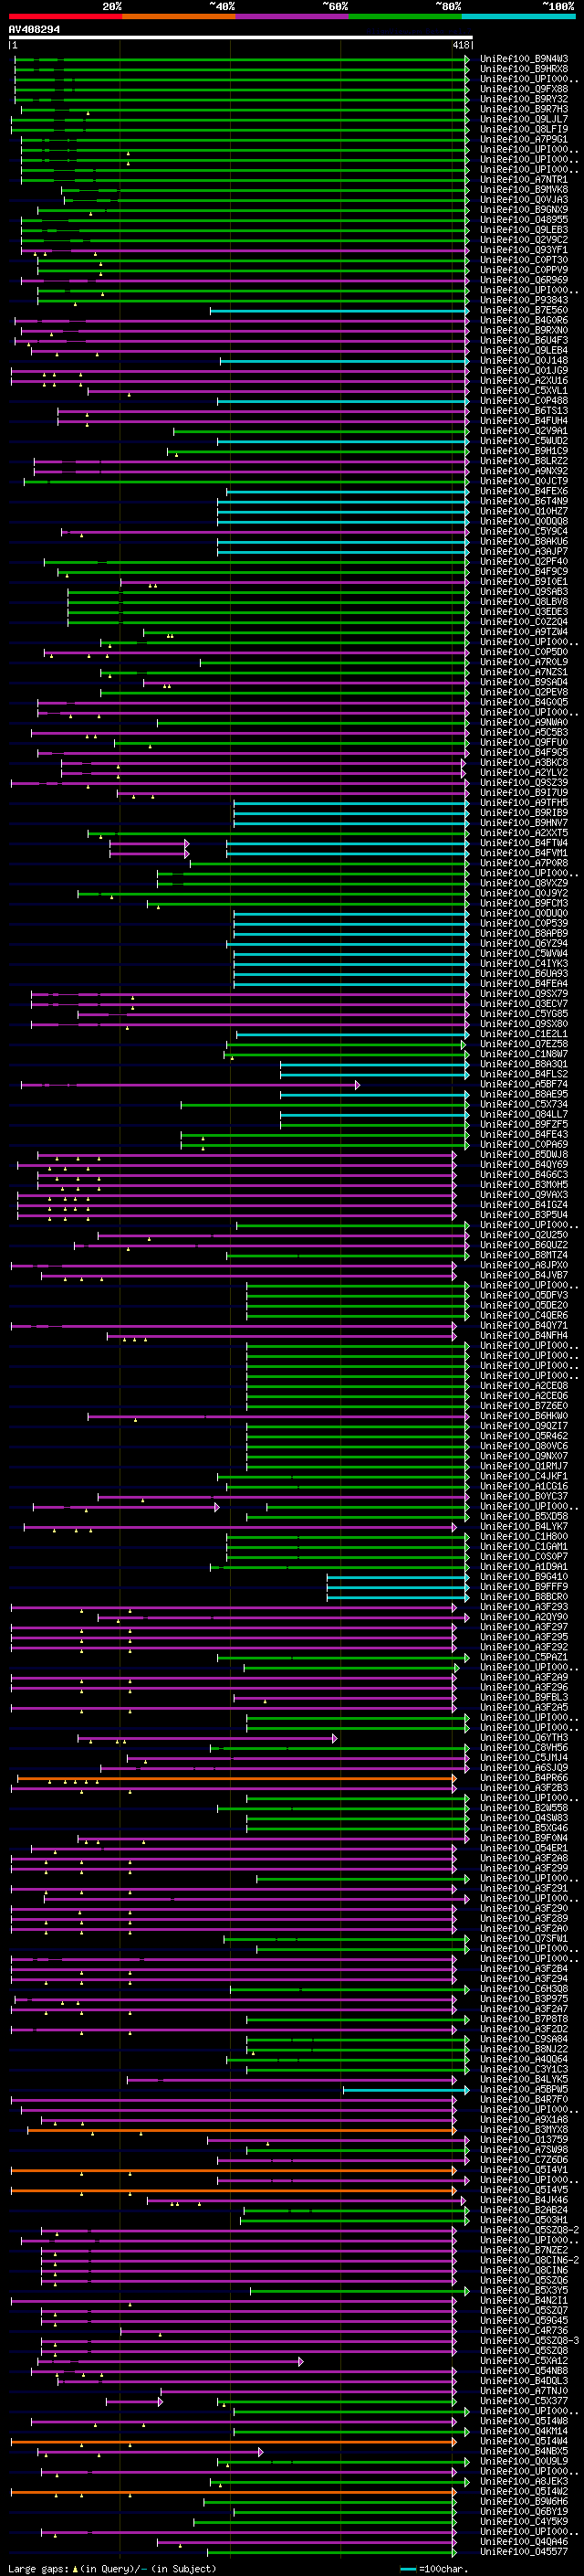Screen dimensions: 584x2576
Task: Click the white query sequence bar
Action: (x=241, y=38)
